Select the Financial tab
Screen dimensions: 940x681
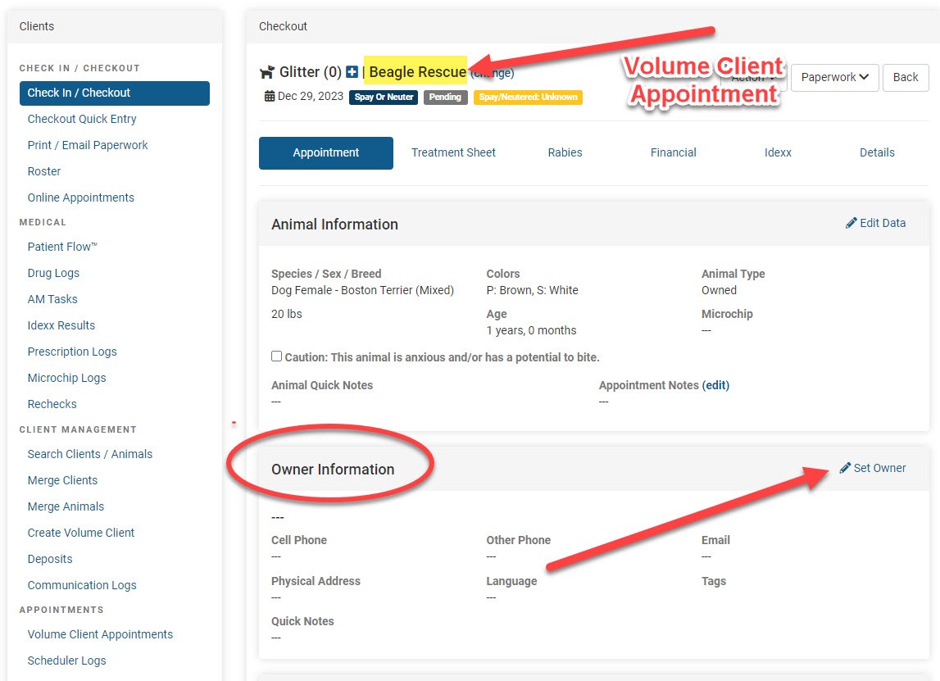[x=673, y=152]
